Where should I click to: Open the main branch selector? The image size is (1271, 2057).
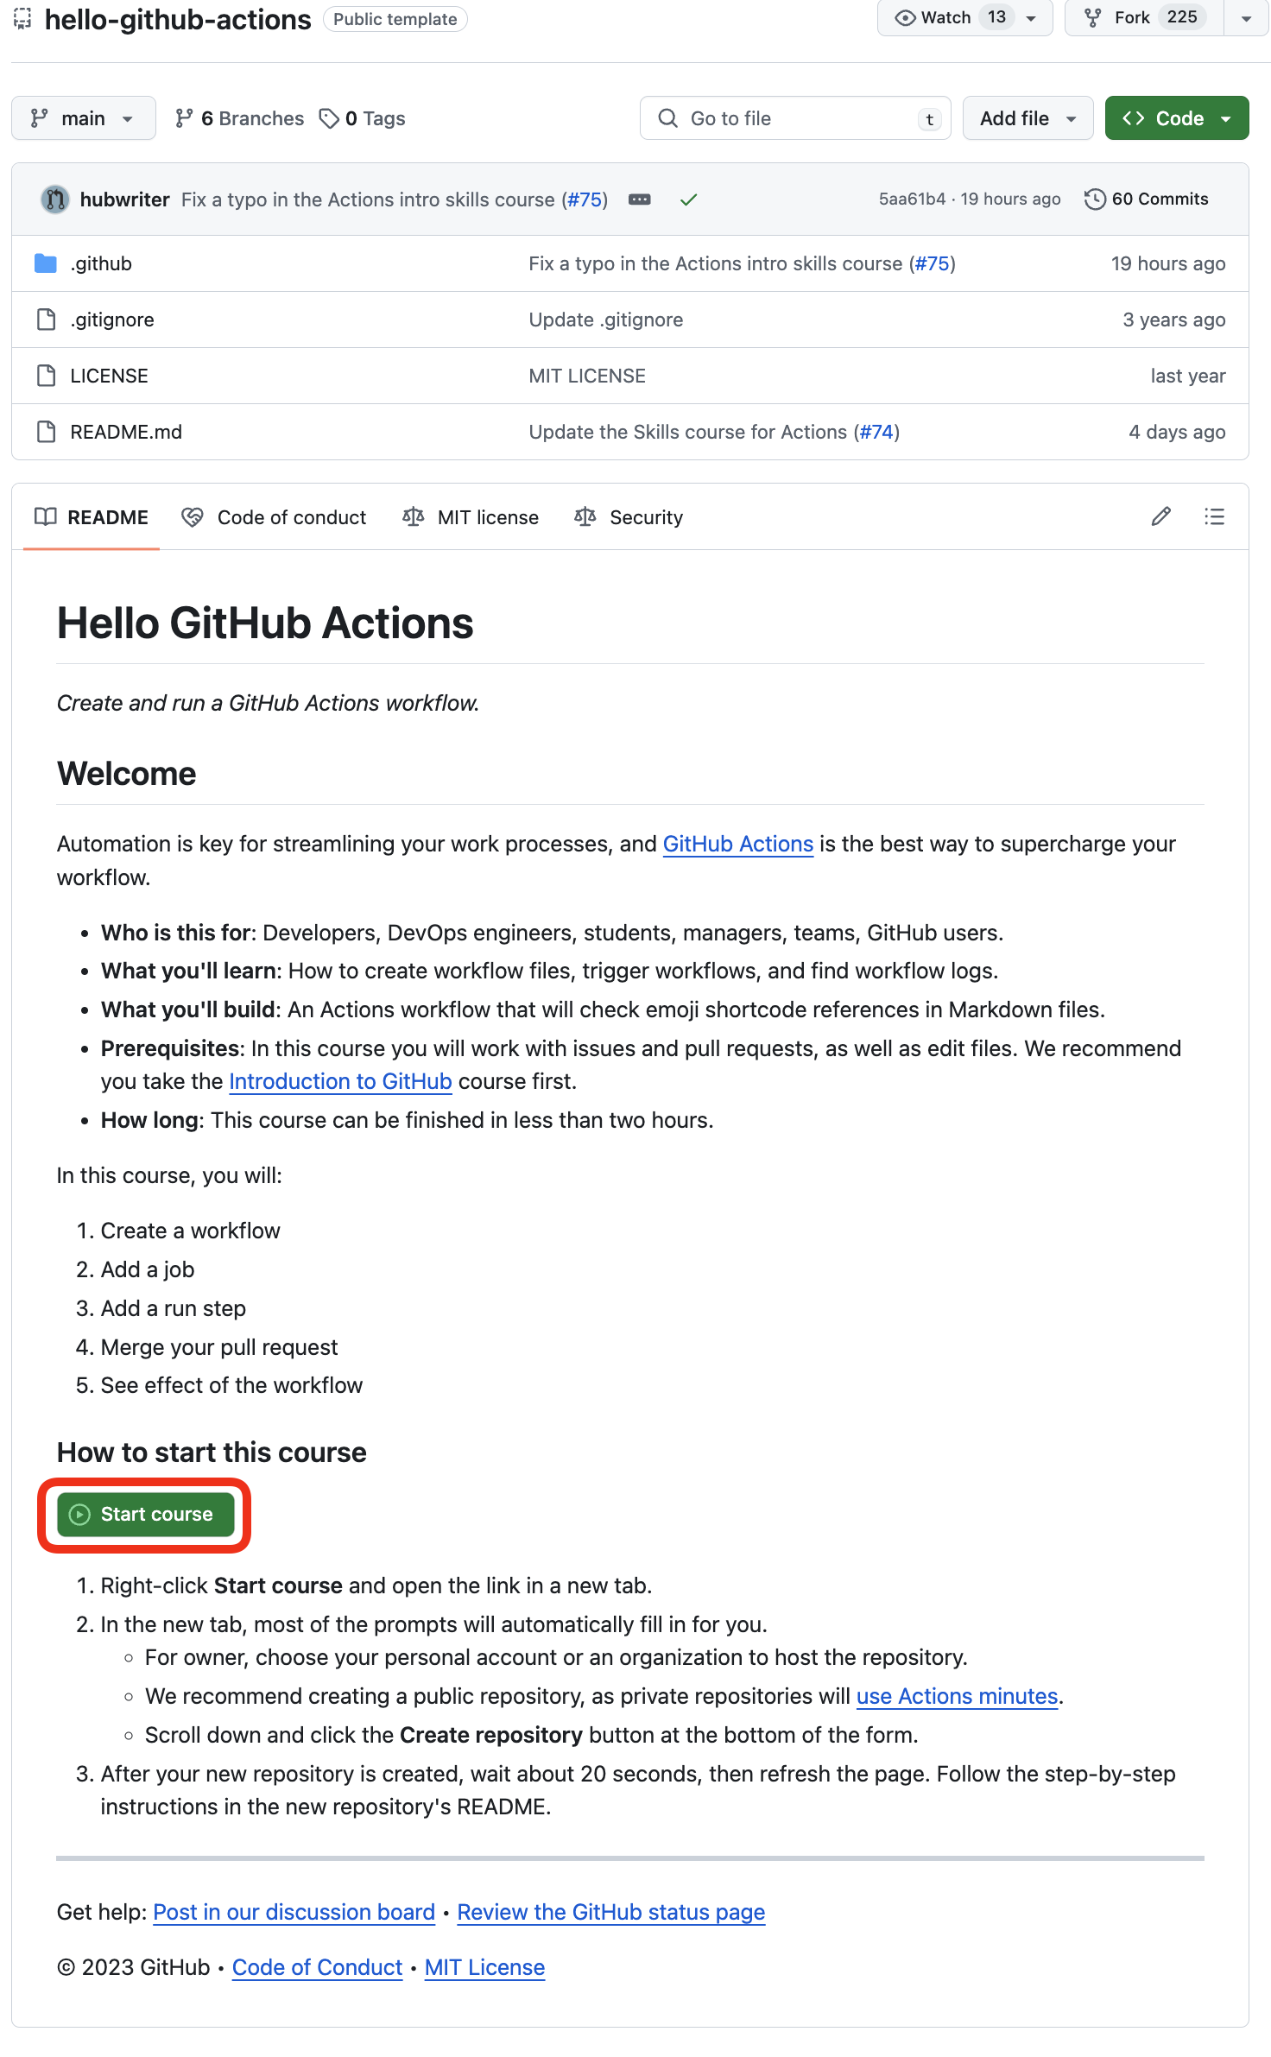[x=83, y=118]
